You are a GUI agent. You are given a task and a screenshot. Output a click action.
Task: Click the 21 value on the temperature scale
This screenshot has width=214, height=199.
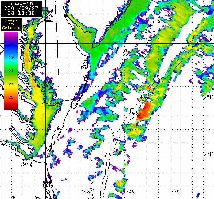coord(11,71)
